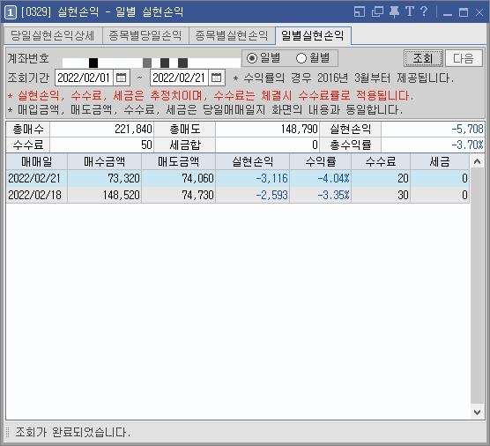Click the 다음 next button

point(464,58)
